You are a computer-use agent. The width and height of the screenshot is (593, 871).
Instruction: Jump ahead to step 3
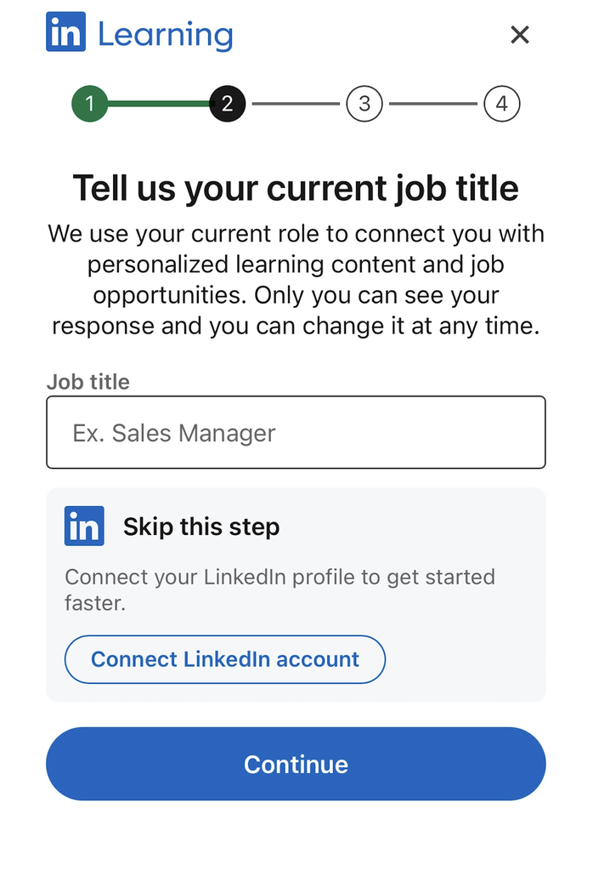tap(364, 103)
